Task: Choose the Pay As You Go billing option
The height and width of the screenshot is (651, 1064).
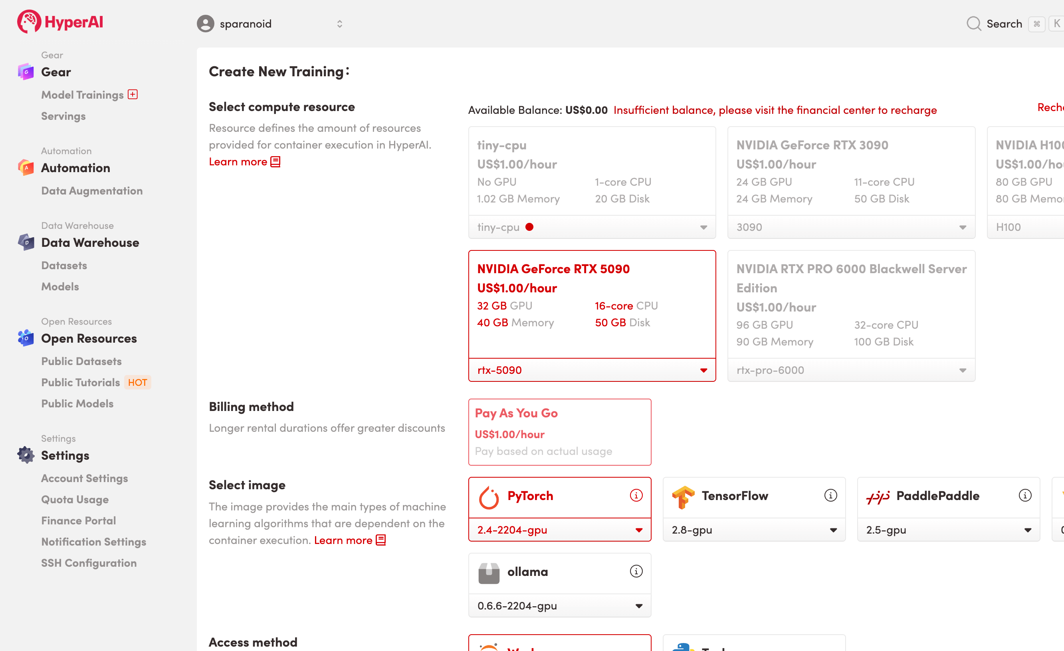Action: [559, 432]
